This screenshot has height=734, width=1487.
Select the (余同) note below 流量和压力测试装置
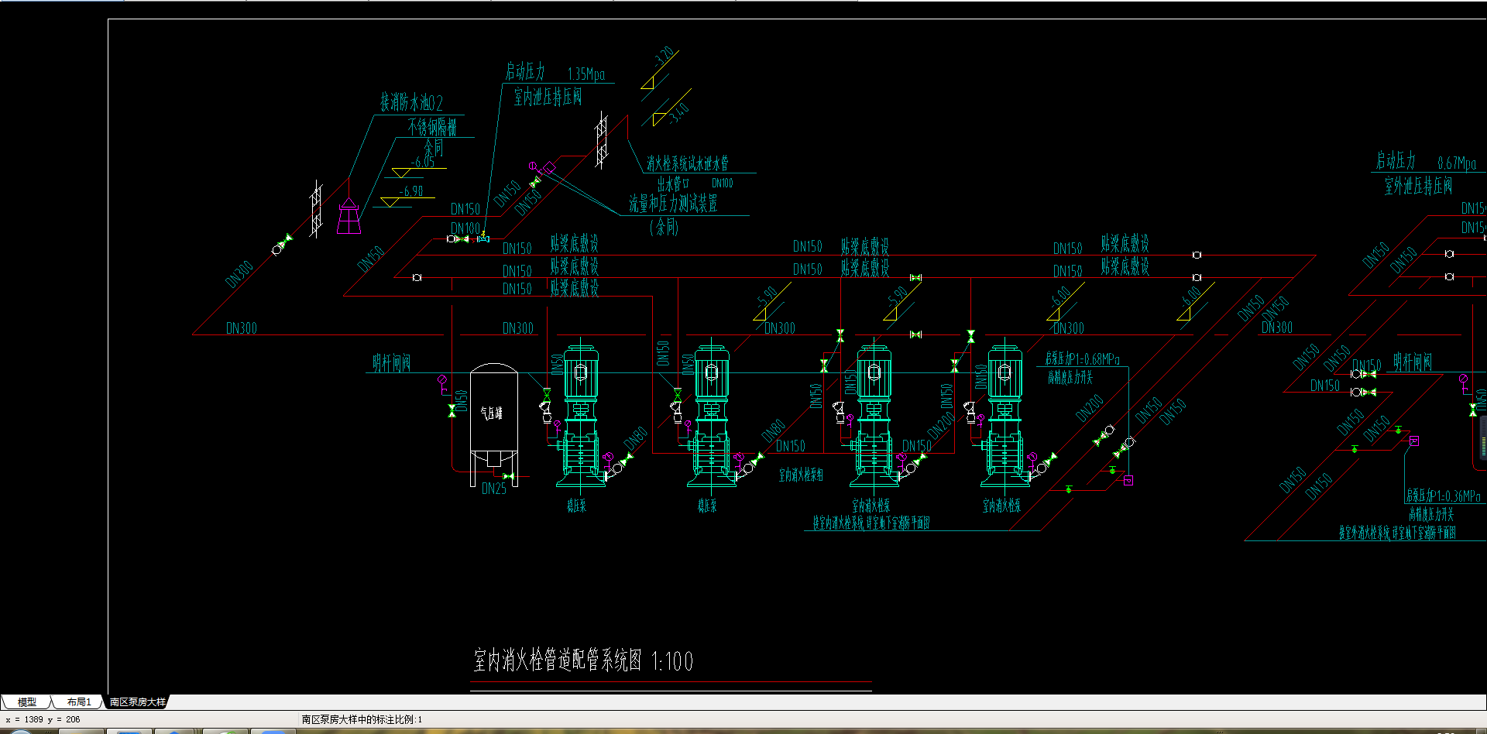(x=665, y=227)
